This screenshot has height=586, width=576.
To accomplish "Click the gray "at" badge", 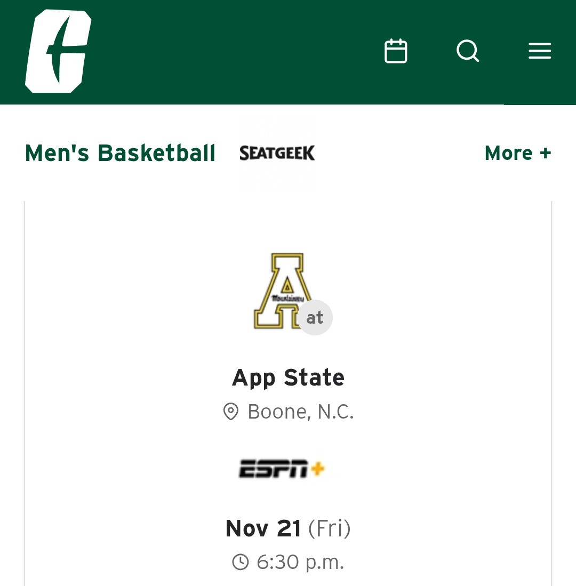I will coord(315,318).
